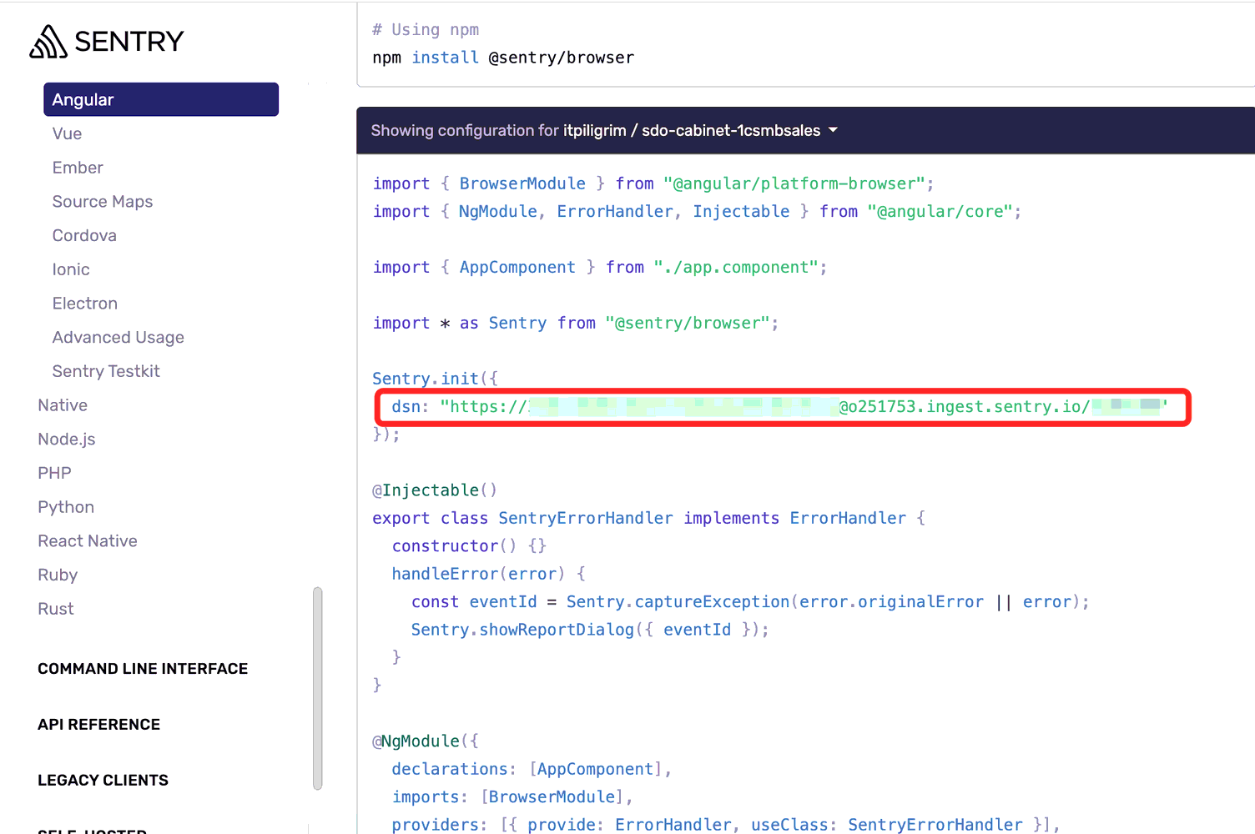Click the '# Using npm' comment
The image size is (1255, 834).
[426, 30]
